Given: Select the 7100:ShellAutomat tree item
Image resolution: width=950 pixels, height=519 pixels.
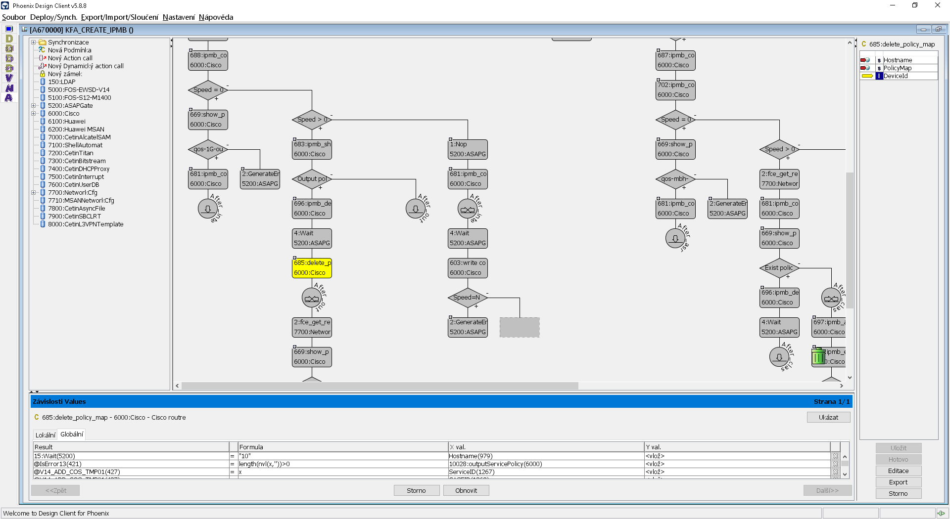Looking at the screenshot, I should [x=75, y=145].
